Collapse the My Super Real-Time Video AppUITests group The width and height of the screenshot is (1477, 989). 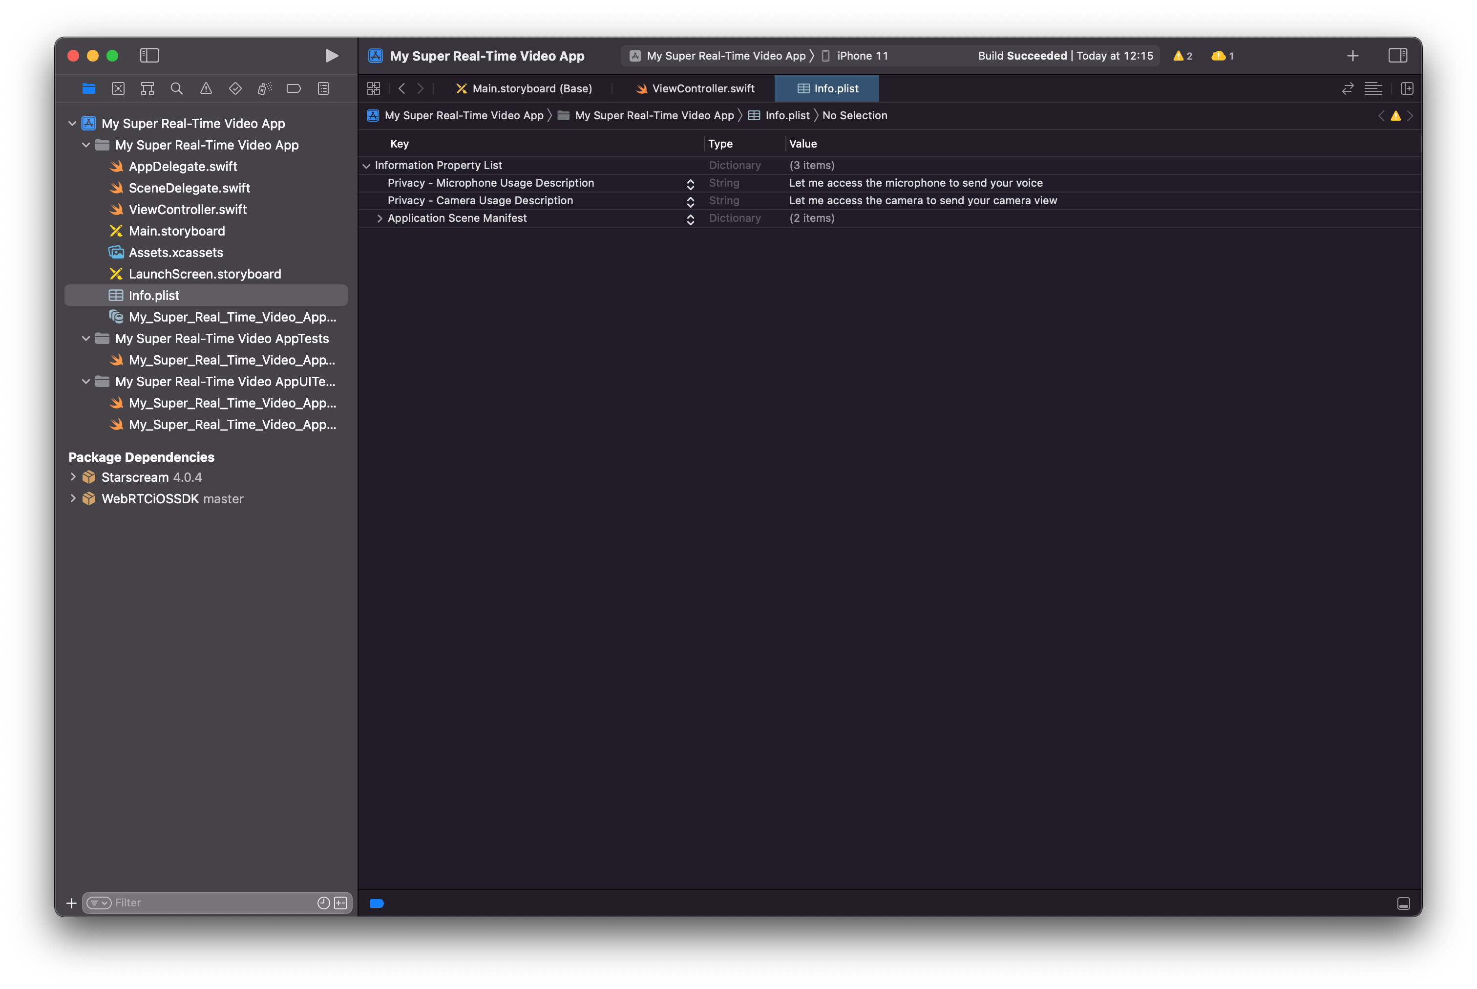86,382
